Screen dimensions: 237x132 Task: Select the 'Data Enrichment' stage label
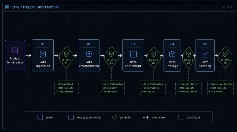coord(133,64)
